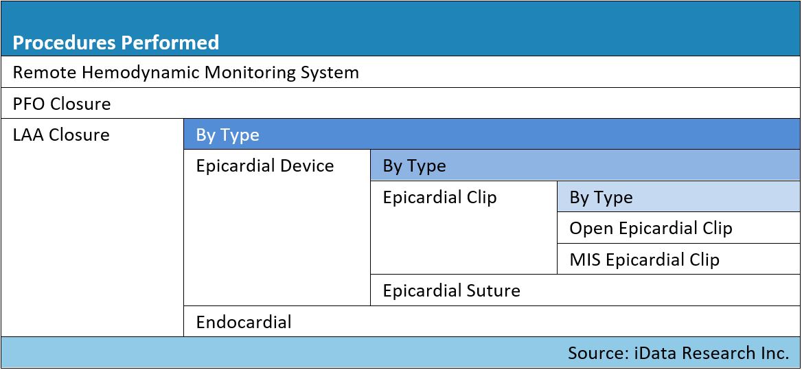Image resolution: width=802 pixels, height=370 pixels.
Task: Choose the Open Epicardial Clip entry
Action: click(678, 228)
